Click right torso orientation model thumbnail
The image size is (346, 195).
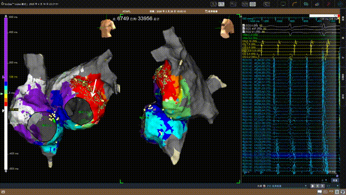pos(227,28)
